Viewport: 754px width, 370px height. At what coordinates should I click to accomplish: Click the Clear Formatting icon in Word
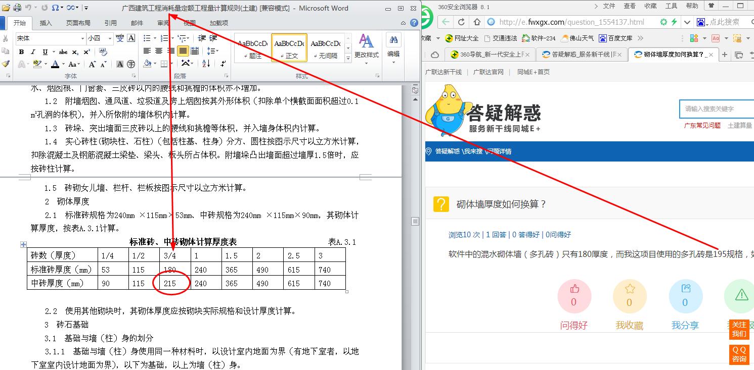click(x=103, y=51)
